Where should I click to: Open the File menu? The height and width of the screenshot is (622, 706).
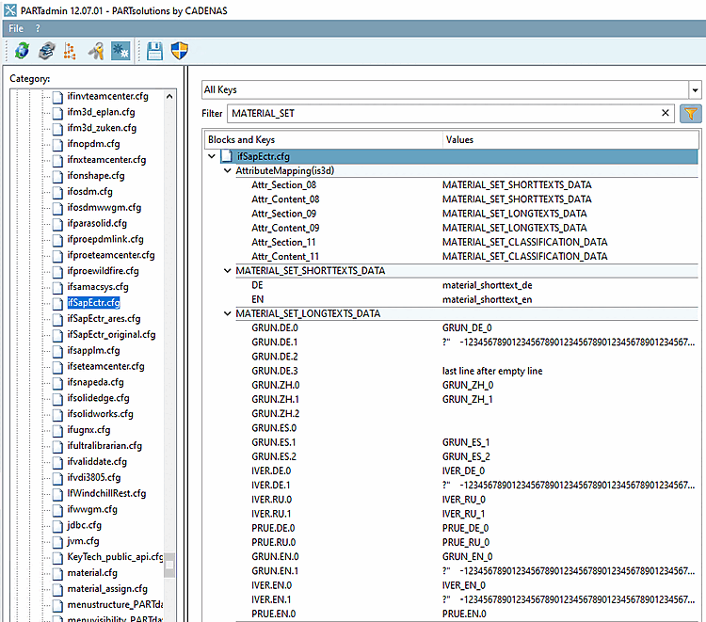16,28
